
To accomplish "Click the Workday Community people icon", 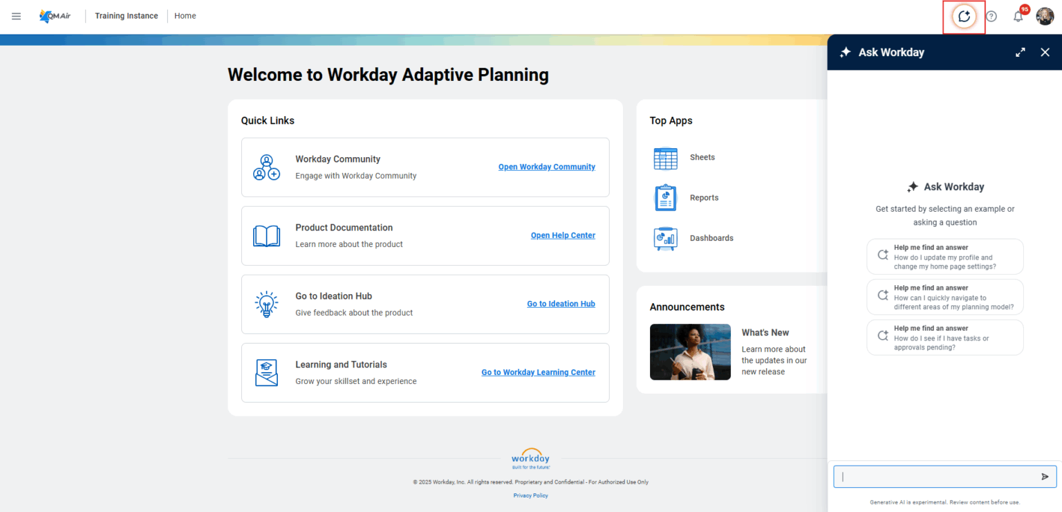I will 266,167.
